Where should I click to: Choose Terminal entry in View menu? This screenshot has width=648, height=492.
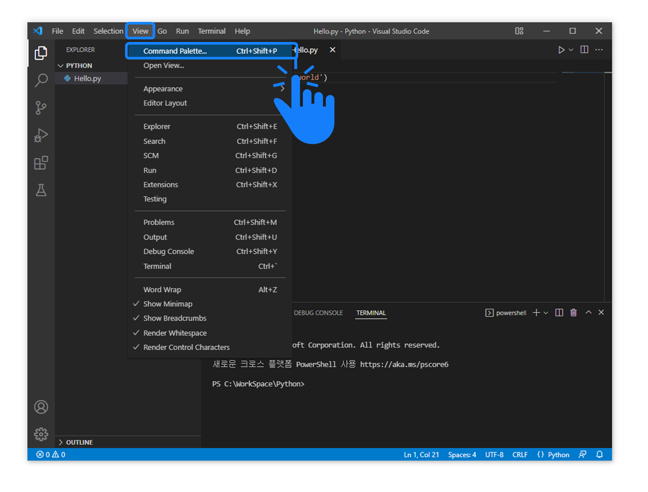click(210, 266)
